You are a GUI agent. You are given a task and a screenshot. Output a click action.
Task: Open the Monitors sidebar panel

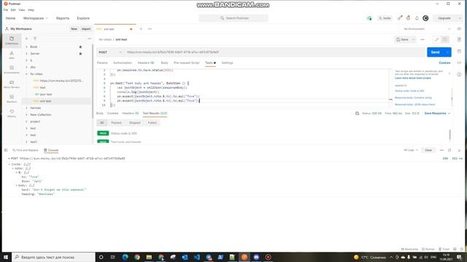tap(12, 99)
